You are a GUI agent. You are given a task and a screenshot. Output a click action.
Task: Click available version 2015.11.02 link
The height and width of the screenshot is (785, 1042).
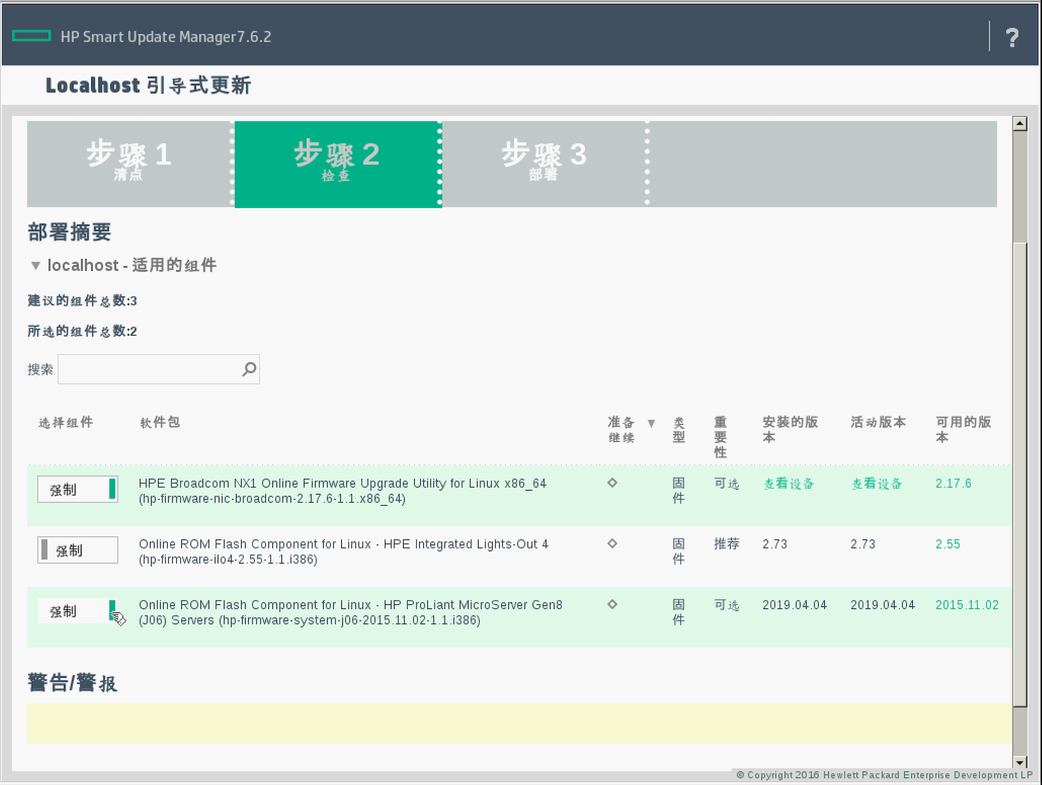[x=967, y=604]
